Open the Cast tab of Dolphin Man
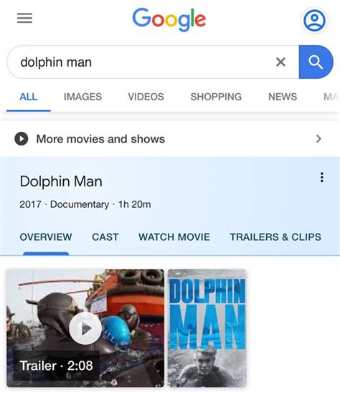 [x=105, y=237]
